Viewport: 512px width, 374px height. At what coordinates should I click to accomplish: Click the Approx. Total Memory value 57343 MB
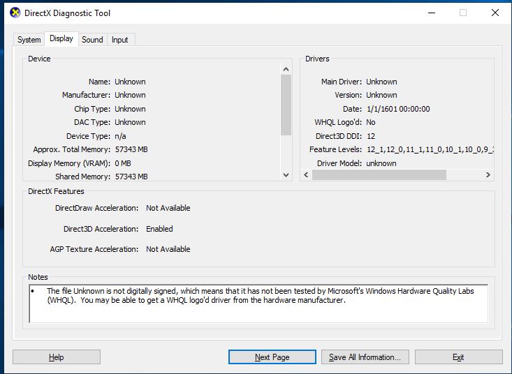(x=131, y=149)
